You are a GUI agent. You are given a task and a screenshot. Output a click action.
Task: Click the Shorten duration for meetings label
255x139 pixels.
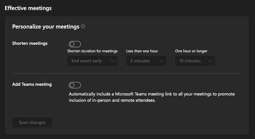click(92, 51)
